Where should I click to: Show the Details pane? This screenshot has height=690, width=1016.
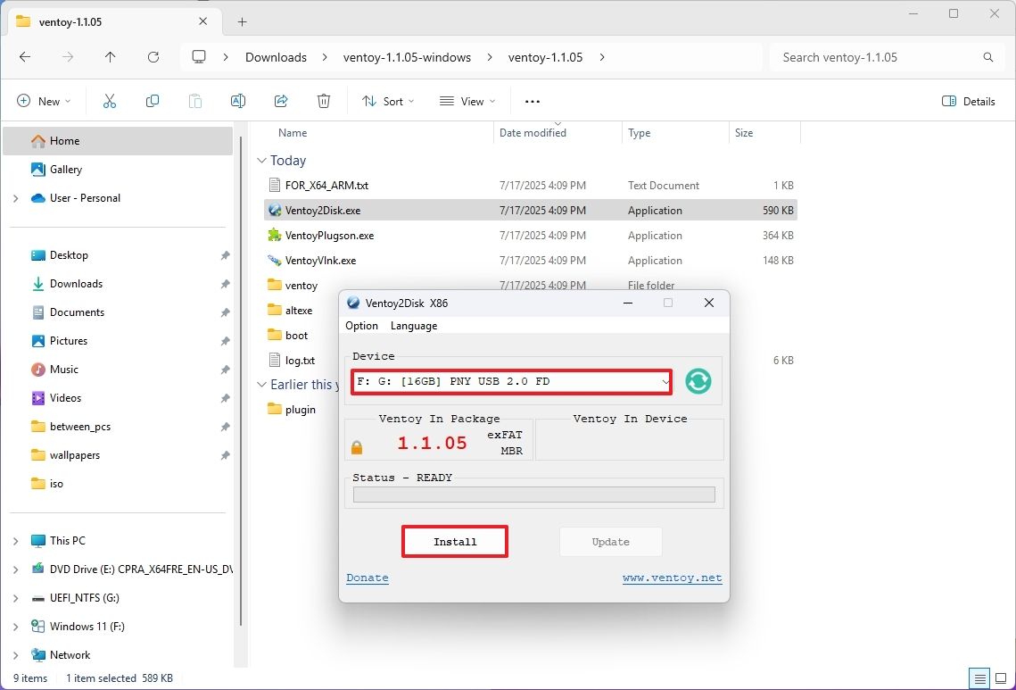(969, 101)
